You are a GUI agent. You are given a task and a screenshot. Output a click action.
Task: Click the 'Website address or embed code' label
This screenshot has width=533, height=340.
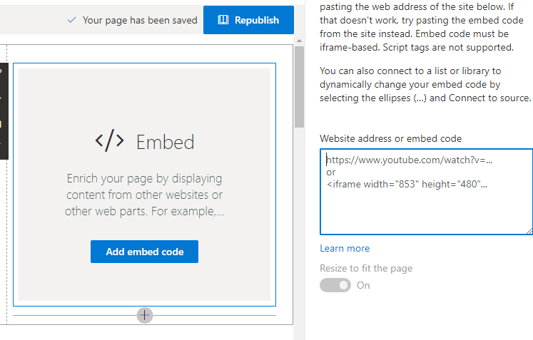point(390,138)
